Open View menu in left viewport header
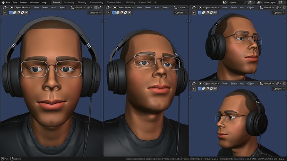 click(x=36, y=7)
